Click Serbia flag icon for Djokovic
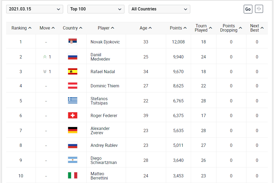 pyautogui.click(x=73, y=42)
